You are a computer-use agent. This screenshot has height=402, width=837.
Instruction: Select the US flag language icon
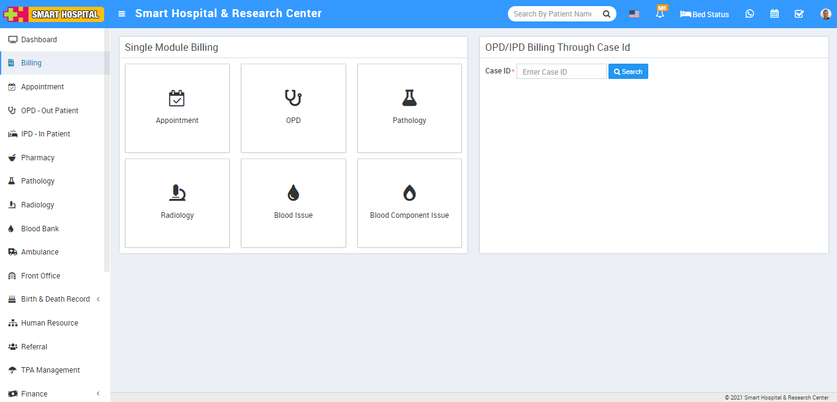[634, 14]
